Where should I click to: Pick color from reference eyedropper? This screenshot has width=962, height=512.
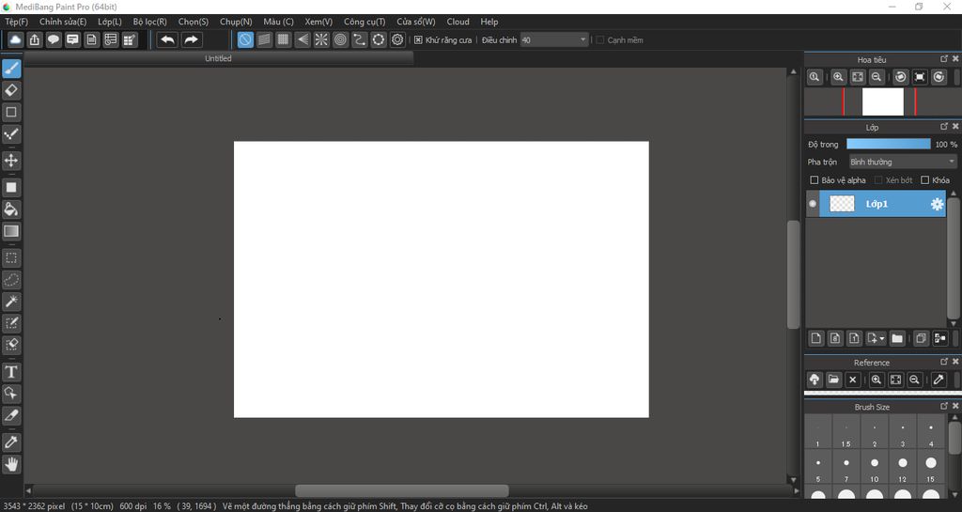point(939,380)
